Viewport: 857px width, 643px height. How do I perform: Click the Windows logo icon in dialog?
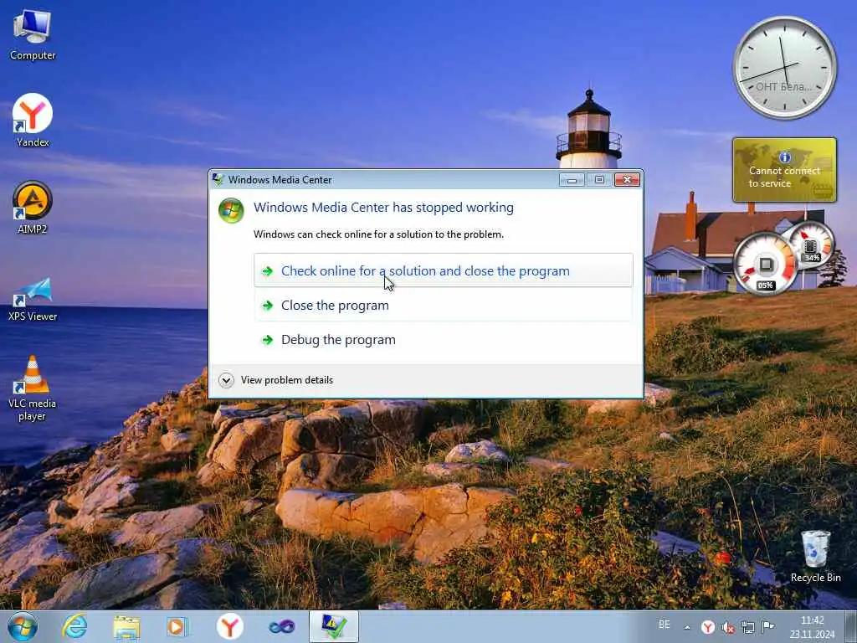pos(231,210)
